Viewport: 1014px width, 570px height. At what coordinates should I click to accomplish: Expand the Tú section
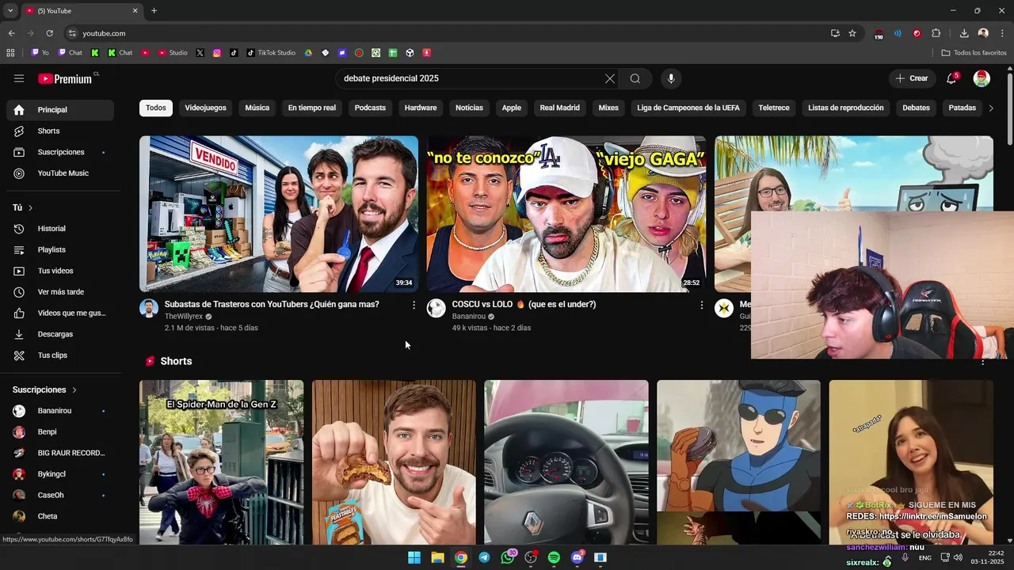pyautogui.click(x=23, y=207)
